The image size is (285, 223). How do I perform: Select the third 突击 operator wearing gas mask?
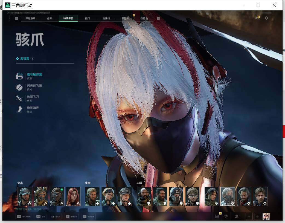(x=57, y=196)
